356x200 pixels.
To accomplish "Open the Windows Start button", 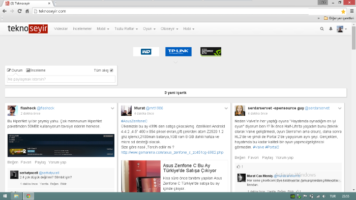I will (x=5, y=196).
